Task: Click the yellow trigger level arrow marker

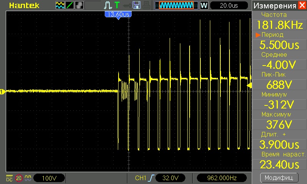Action: (x=249, y=85)
